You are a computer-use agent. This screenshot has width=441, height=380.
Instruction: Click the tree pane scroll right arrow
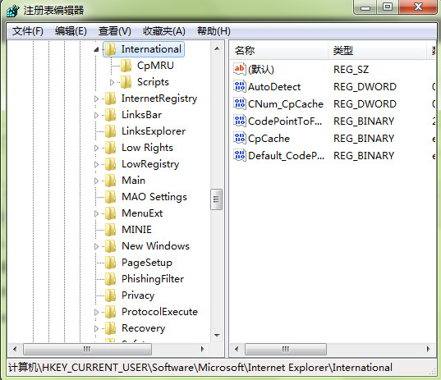[x=202, y=350]
